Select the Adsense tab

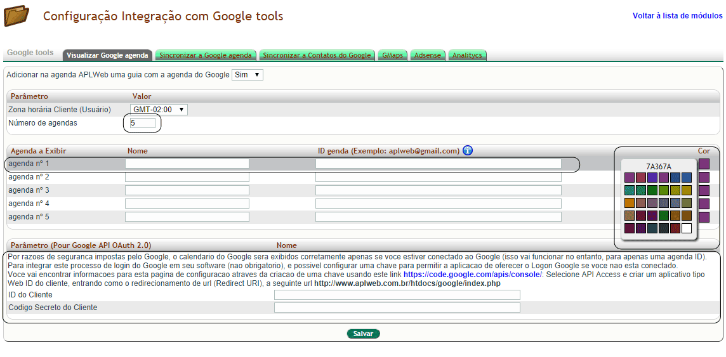428,55
